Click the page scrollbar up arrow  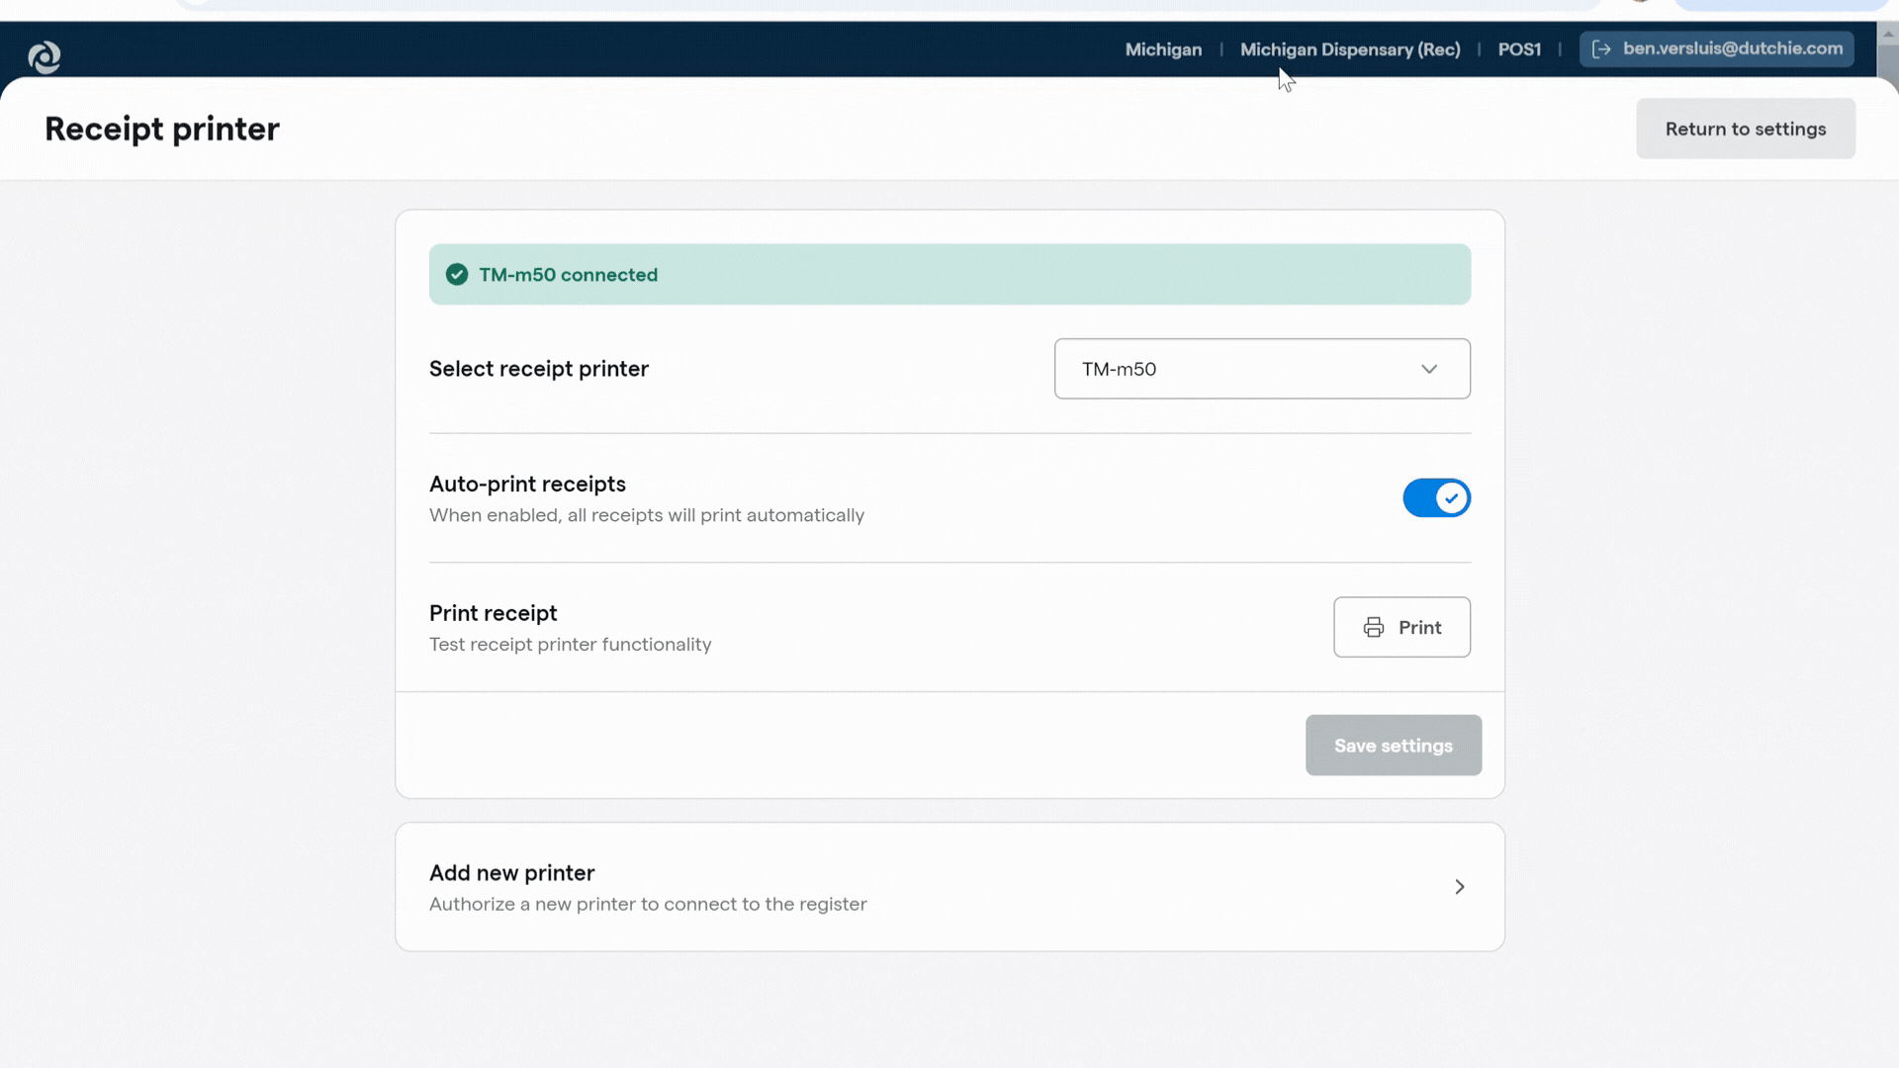1888,34
